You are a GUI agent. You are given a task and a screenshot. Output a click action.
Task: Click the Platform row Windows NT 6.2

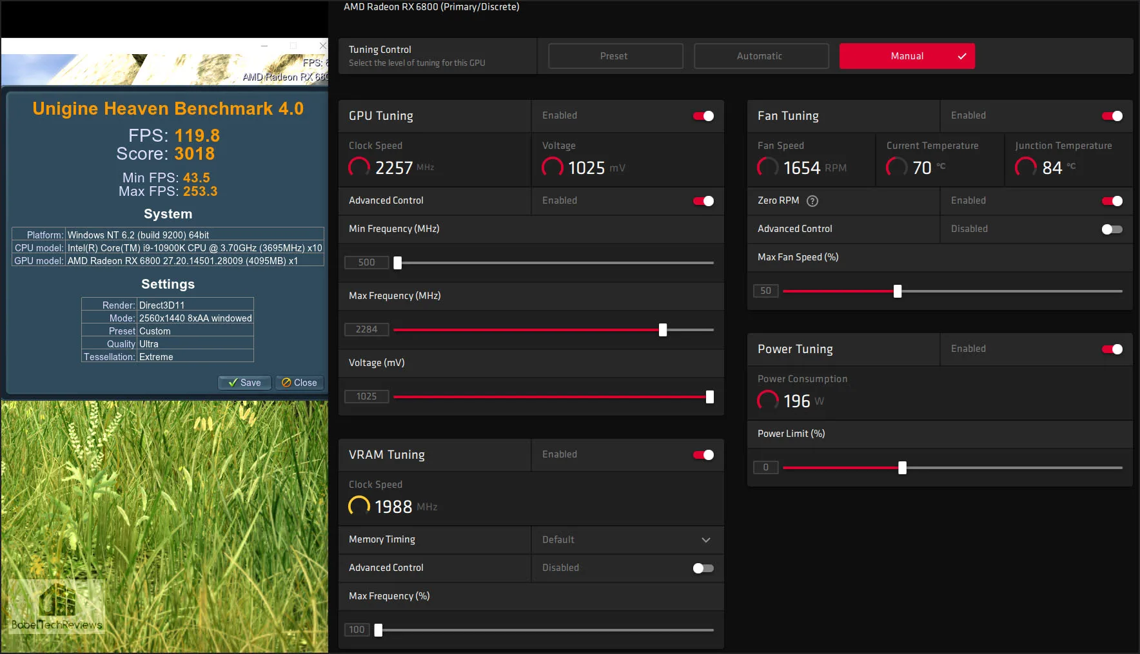pyautogui.click(x=168, y=235)
